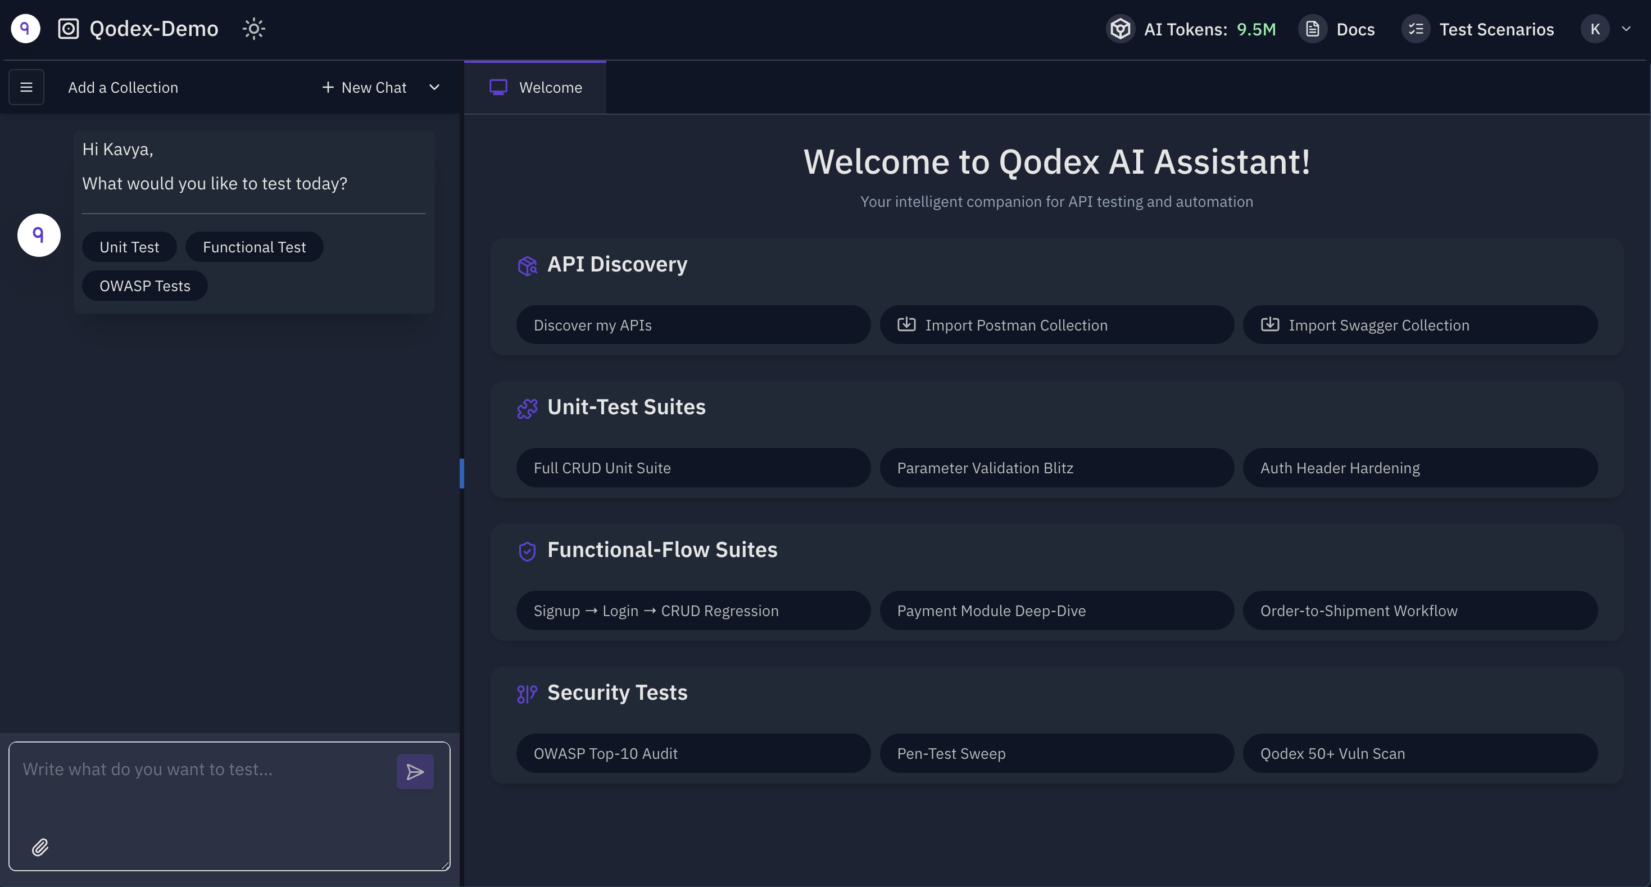Click the Qodex-Demo workspace icon
Image resolution: width=1651 pixels, height=887 pixels.
click(x=68, y=29)
